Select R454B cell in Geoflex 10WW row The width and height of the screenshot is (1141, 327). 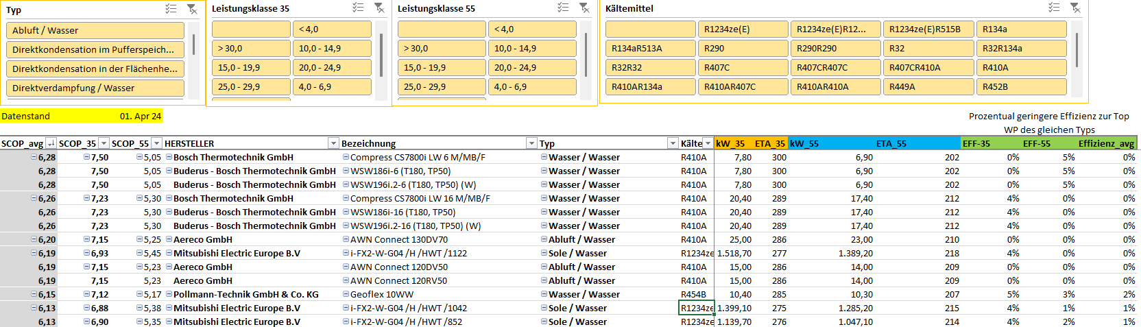tap(697, 294)
